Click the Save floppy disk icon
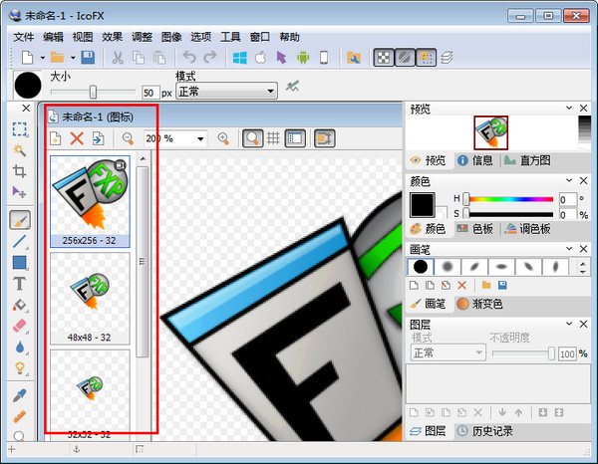The image size is (598, 464). [88, 58]
